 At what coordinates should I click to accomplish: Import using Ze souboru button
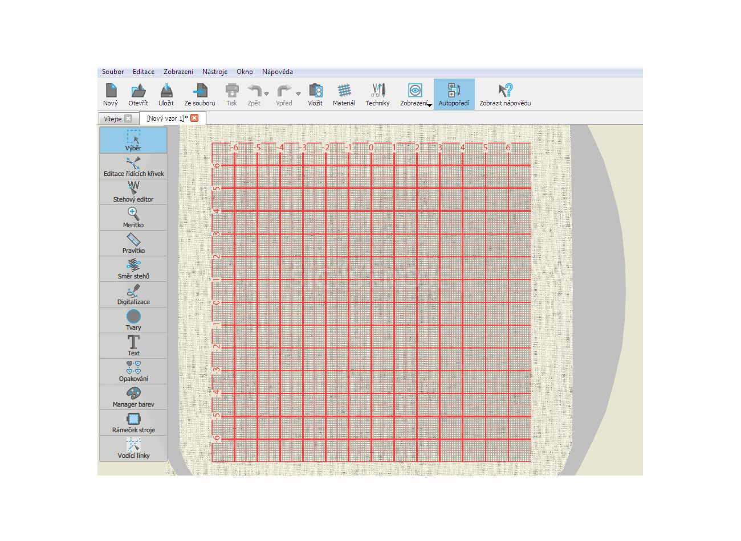[x=199, y=95]
